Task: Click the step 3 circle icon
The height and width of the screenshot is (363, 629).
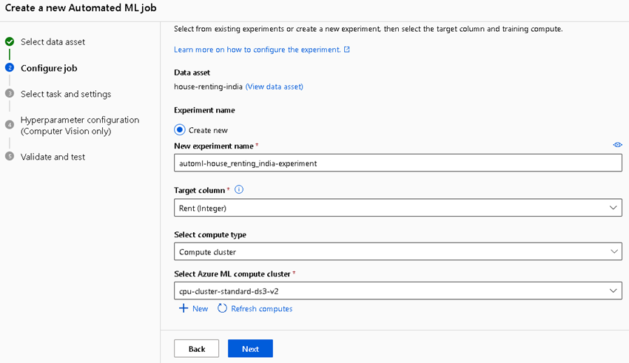Action: tap(10, 93)
